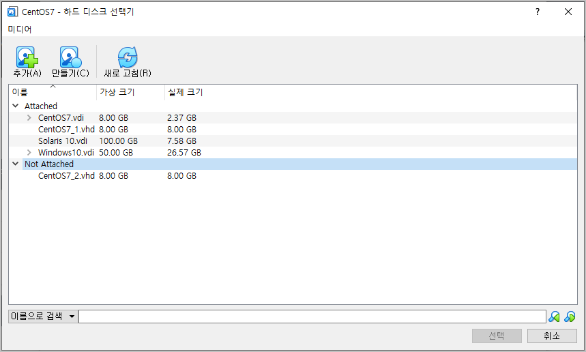Click the find next match icon
Screen dimensions: 586x352
[x=570, y=317]
